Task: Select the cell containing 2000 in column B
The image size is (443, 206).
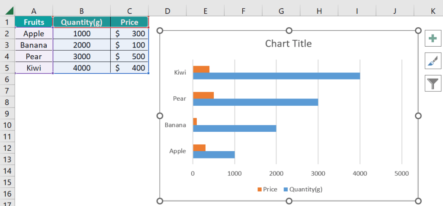Action: pos(82,45)
